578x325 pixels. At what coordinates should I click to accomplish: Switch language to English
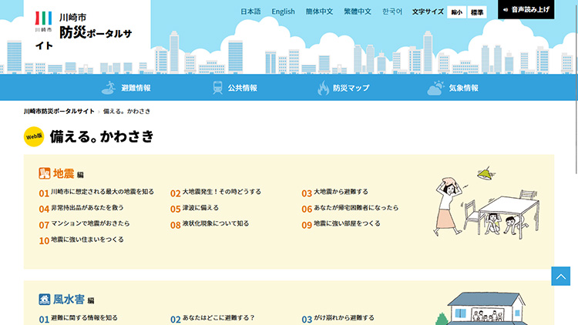[x=283, y=12]
